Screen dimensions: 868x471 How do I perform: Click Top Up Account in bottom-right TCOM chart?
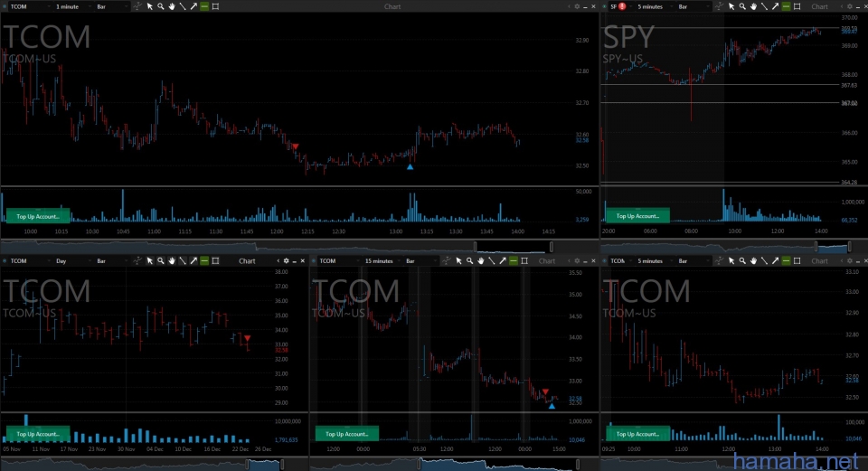click(637, 433)
